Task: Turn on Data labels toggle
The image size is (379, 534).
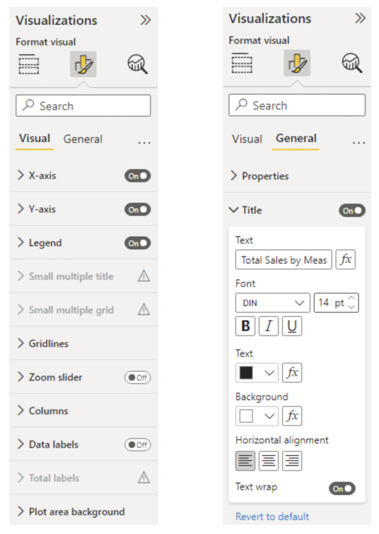Action: [x=138, y=445]
